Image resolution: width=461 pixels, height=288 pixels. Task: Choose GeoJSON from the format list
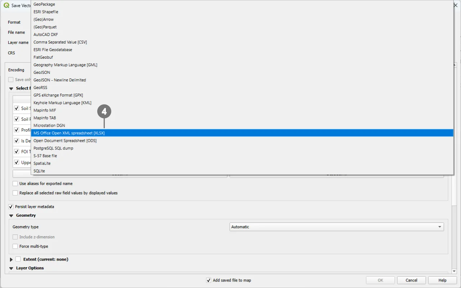[42, 72]
